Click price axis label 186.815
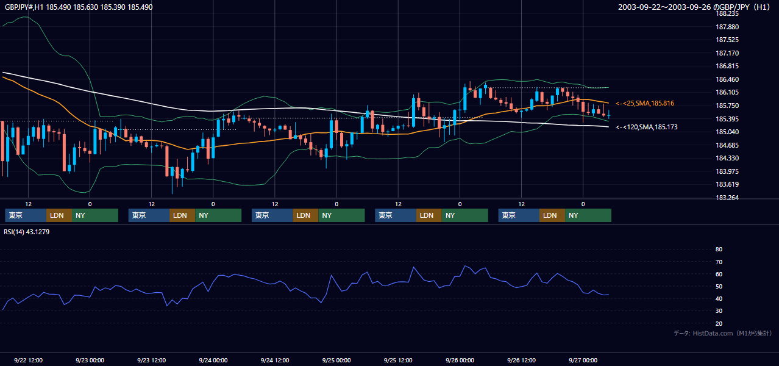 click(x=727, y=66)
